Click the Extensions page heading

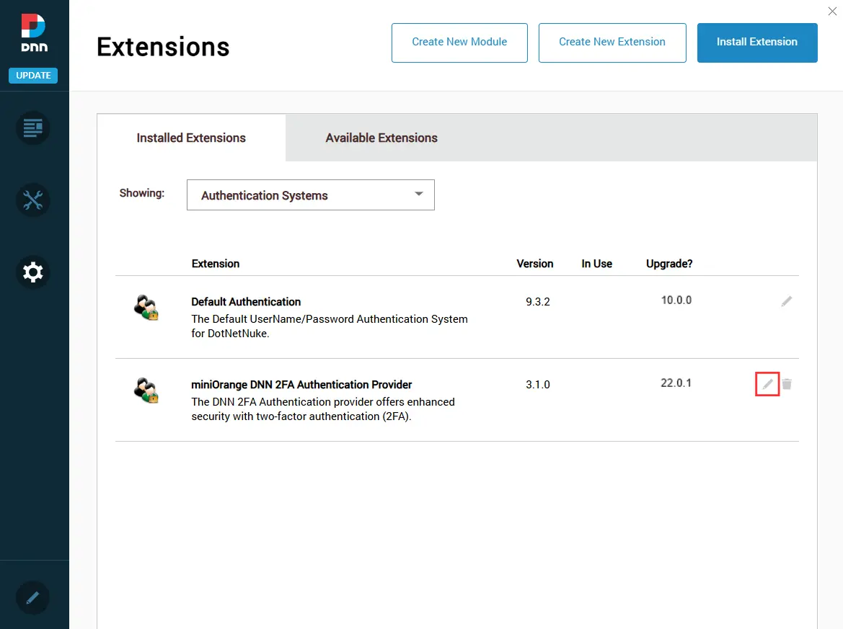[163, 47]
